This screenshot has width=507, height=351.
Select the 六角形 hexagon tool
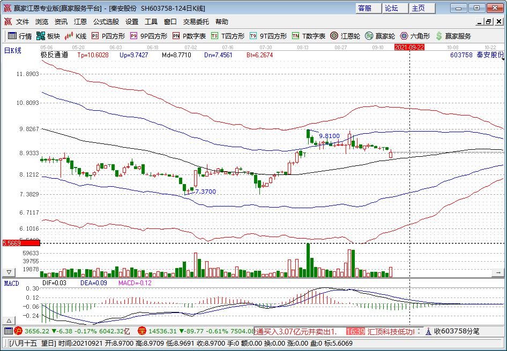[415, 36]
